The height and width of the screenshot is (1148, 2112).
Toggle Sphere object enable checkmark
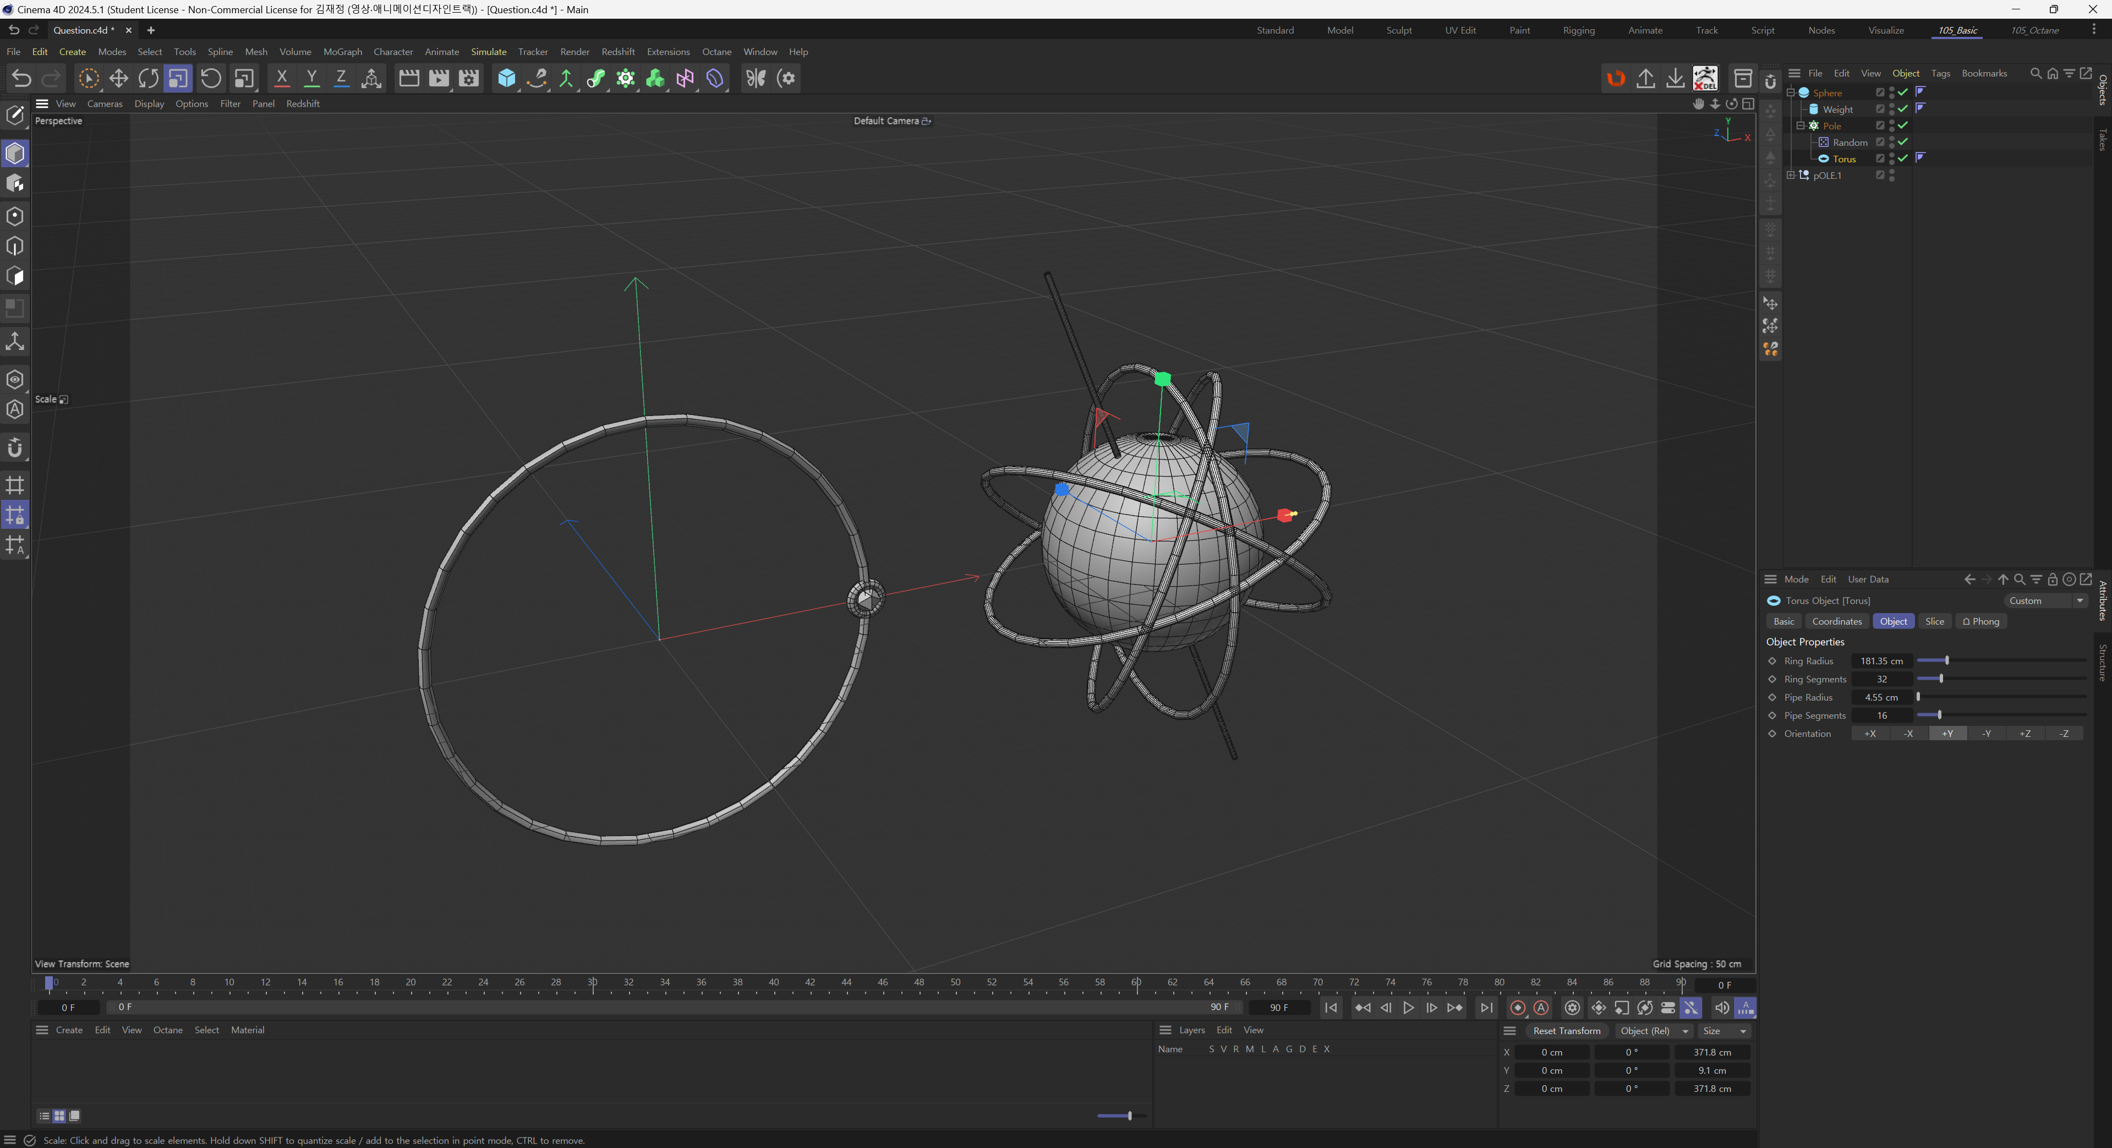pyautogui.click(x=1903, y=92)
